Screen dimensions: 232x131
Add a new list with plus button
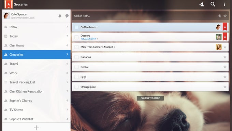point(37,128)
